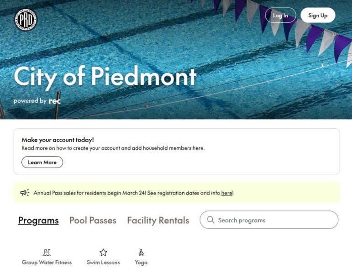Open the Log In button
The height and width of the screenshot is (273, 352).
[280, 16]
